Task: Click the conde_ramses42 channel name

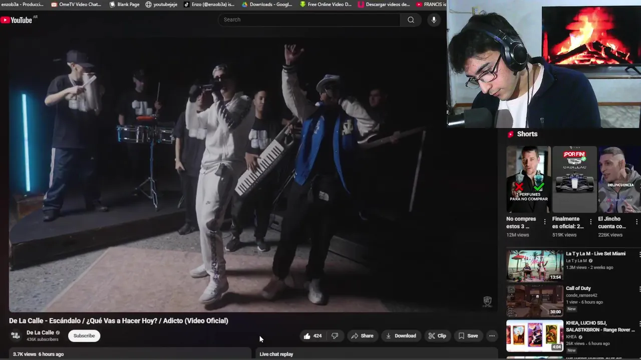Action: pyautogui.click(x=581, y=295)
